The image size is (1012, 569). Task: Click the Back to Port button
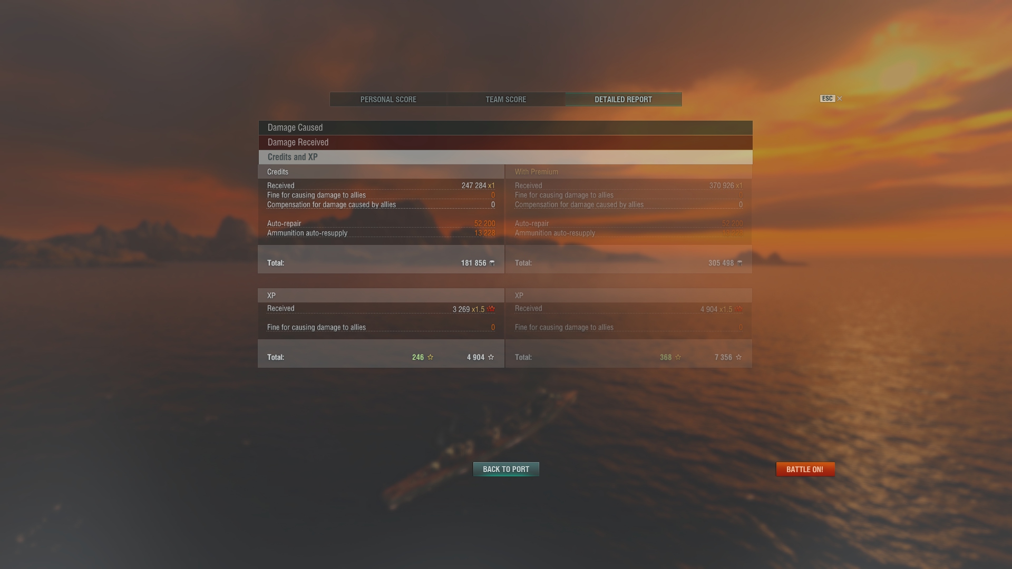click(506, 469)
